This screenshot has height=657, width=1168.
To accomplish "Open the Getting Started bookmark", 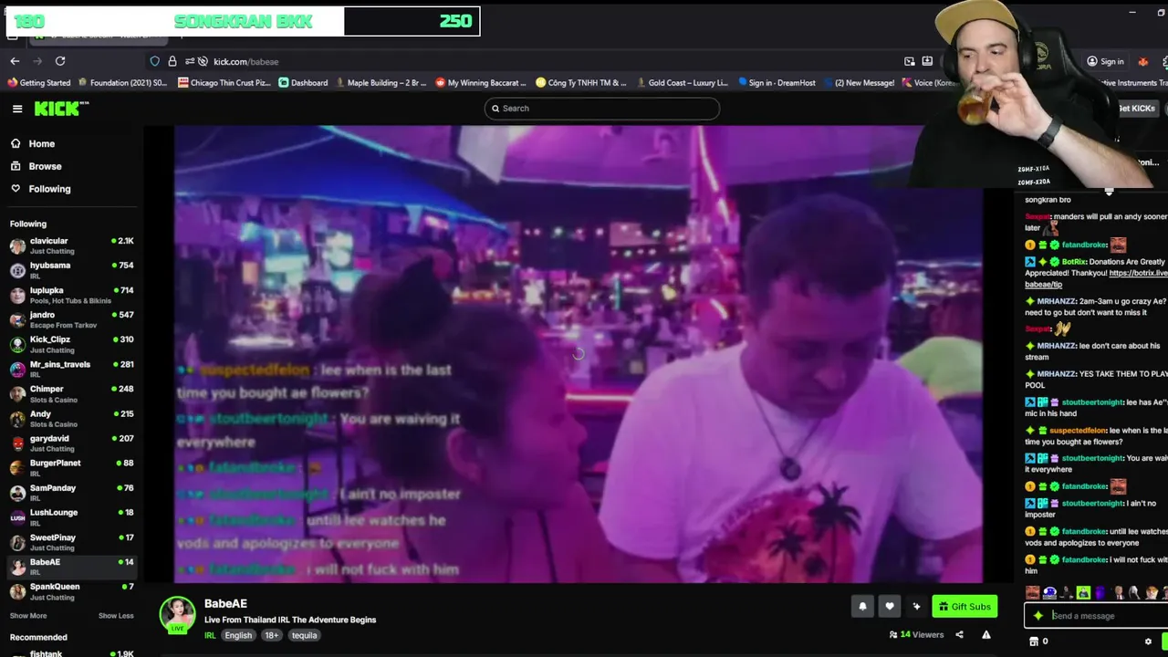I will tap(39, 83).
